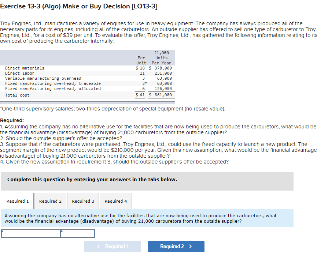This screenshot has height=263, width=317.
Task: Click the blue Required 2 next button
Action: tap(176, 247)
